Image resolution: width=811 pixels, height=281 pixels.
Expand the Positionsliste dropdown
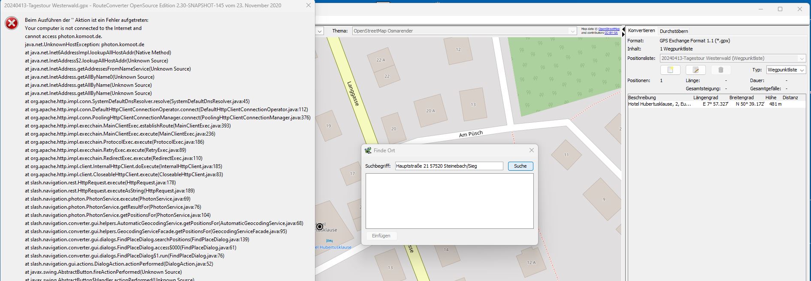(802, 59)
